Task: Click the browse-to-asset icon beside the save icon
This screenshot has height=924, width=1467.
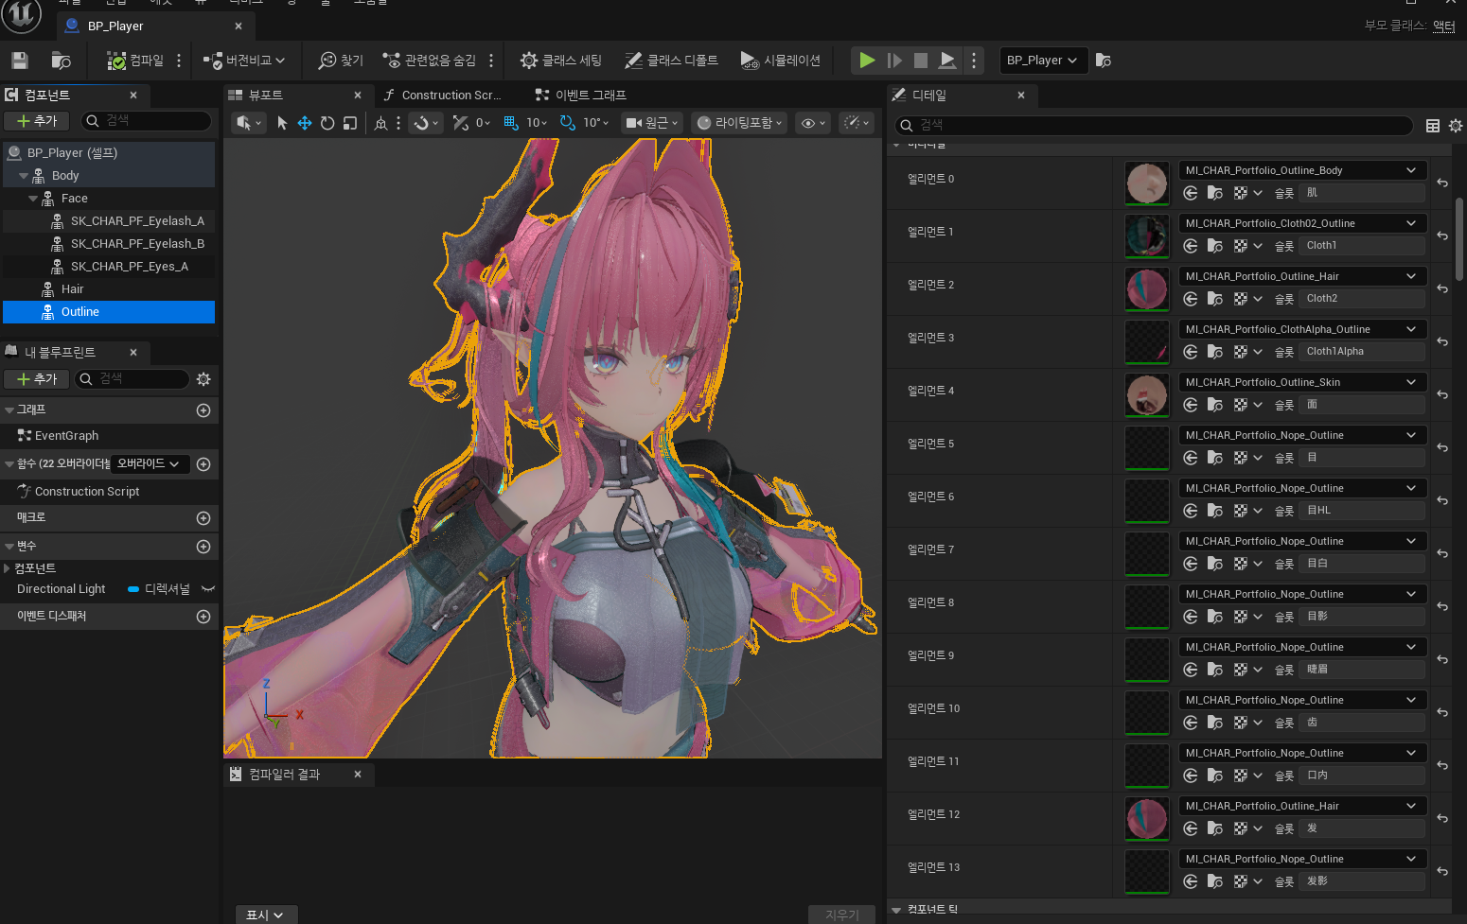Action: 61,61
